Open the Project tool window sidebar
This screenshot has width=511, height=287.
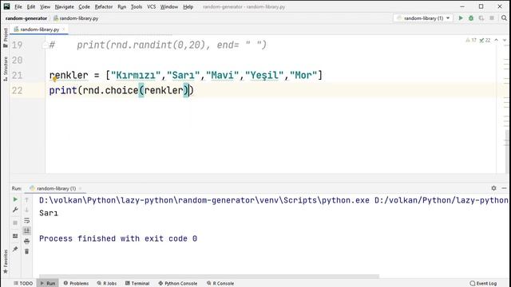[6, 37]
